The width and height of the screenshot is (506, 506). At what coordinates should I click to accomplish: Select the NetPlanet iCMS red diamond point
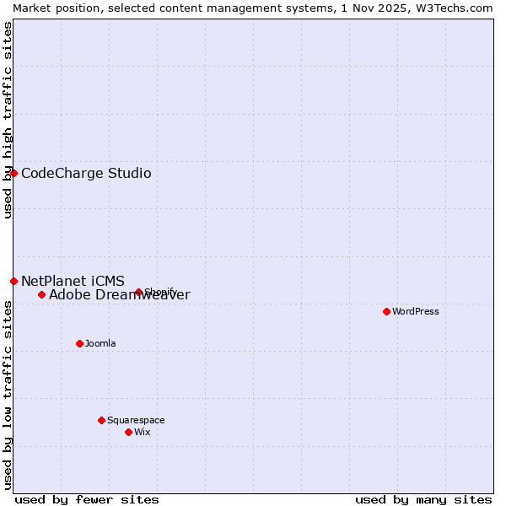tap(13, 281)
